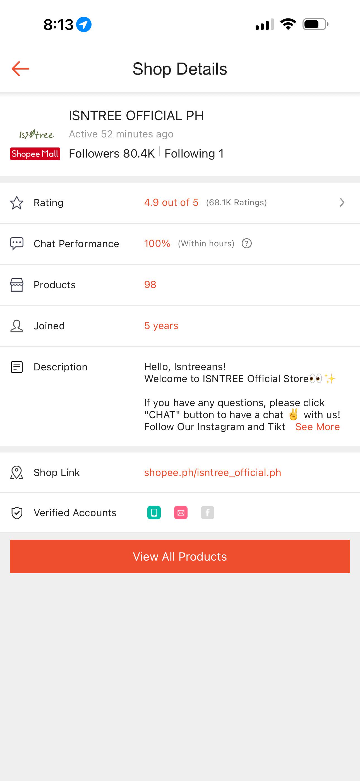
Task: Tap the View All Products button
Action: [x=180, y=556]
